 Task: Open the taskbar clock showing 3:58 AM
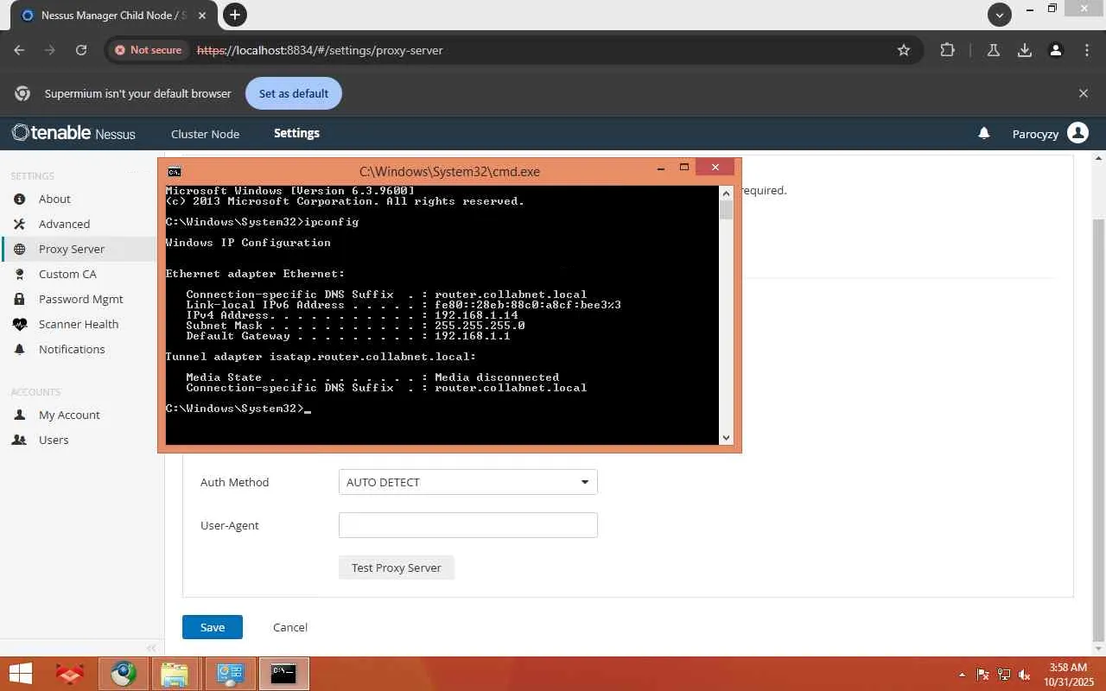tap(1068, 674)
